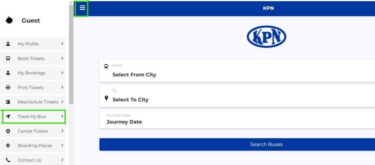Open the Cancel Tickets menu item
Viewport: 375px width, 165px height.
pyautogui.click(x=33, y=131)
